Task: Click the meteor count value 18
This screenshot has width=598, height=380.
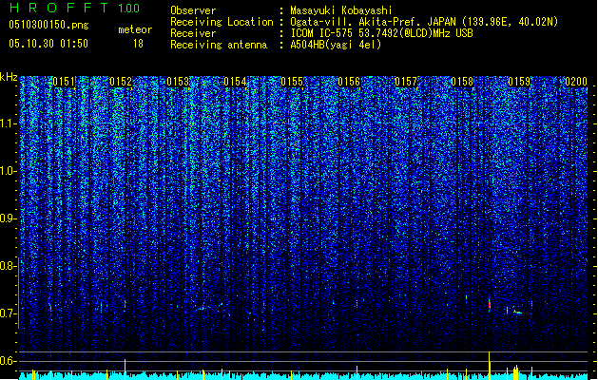Action: 138,44
